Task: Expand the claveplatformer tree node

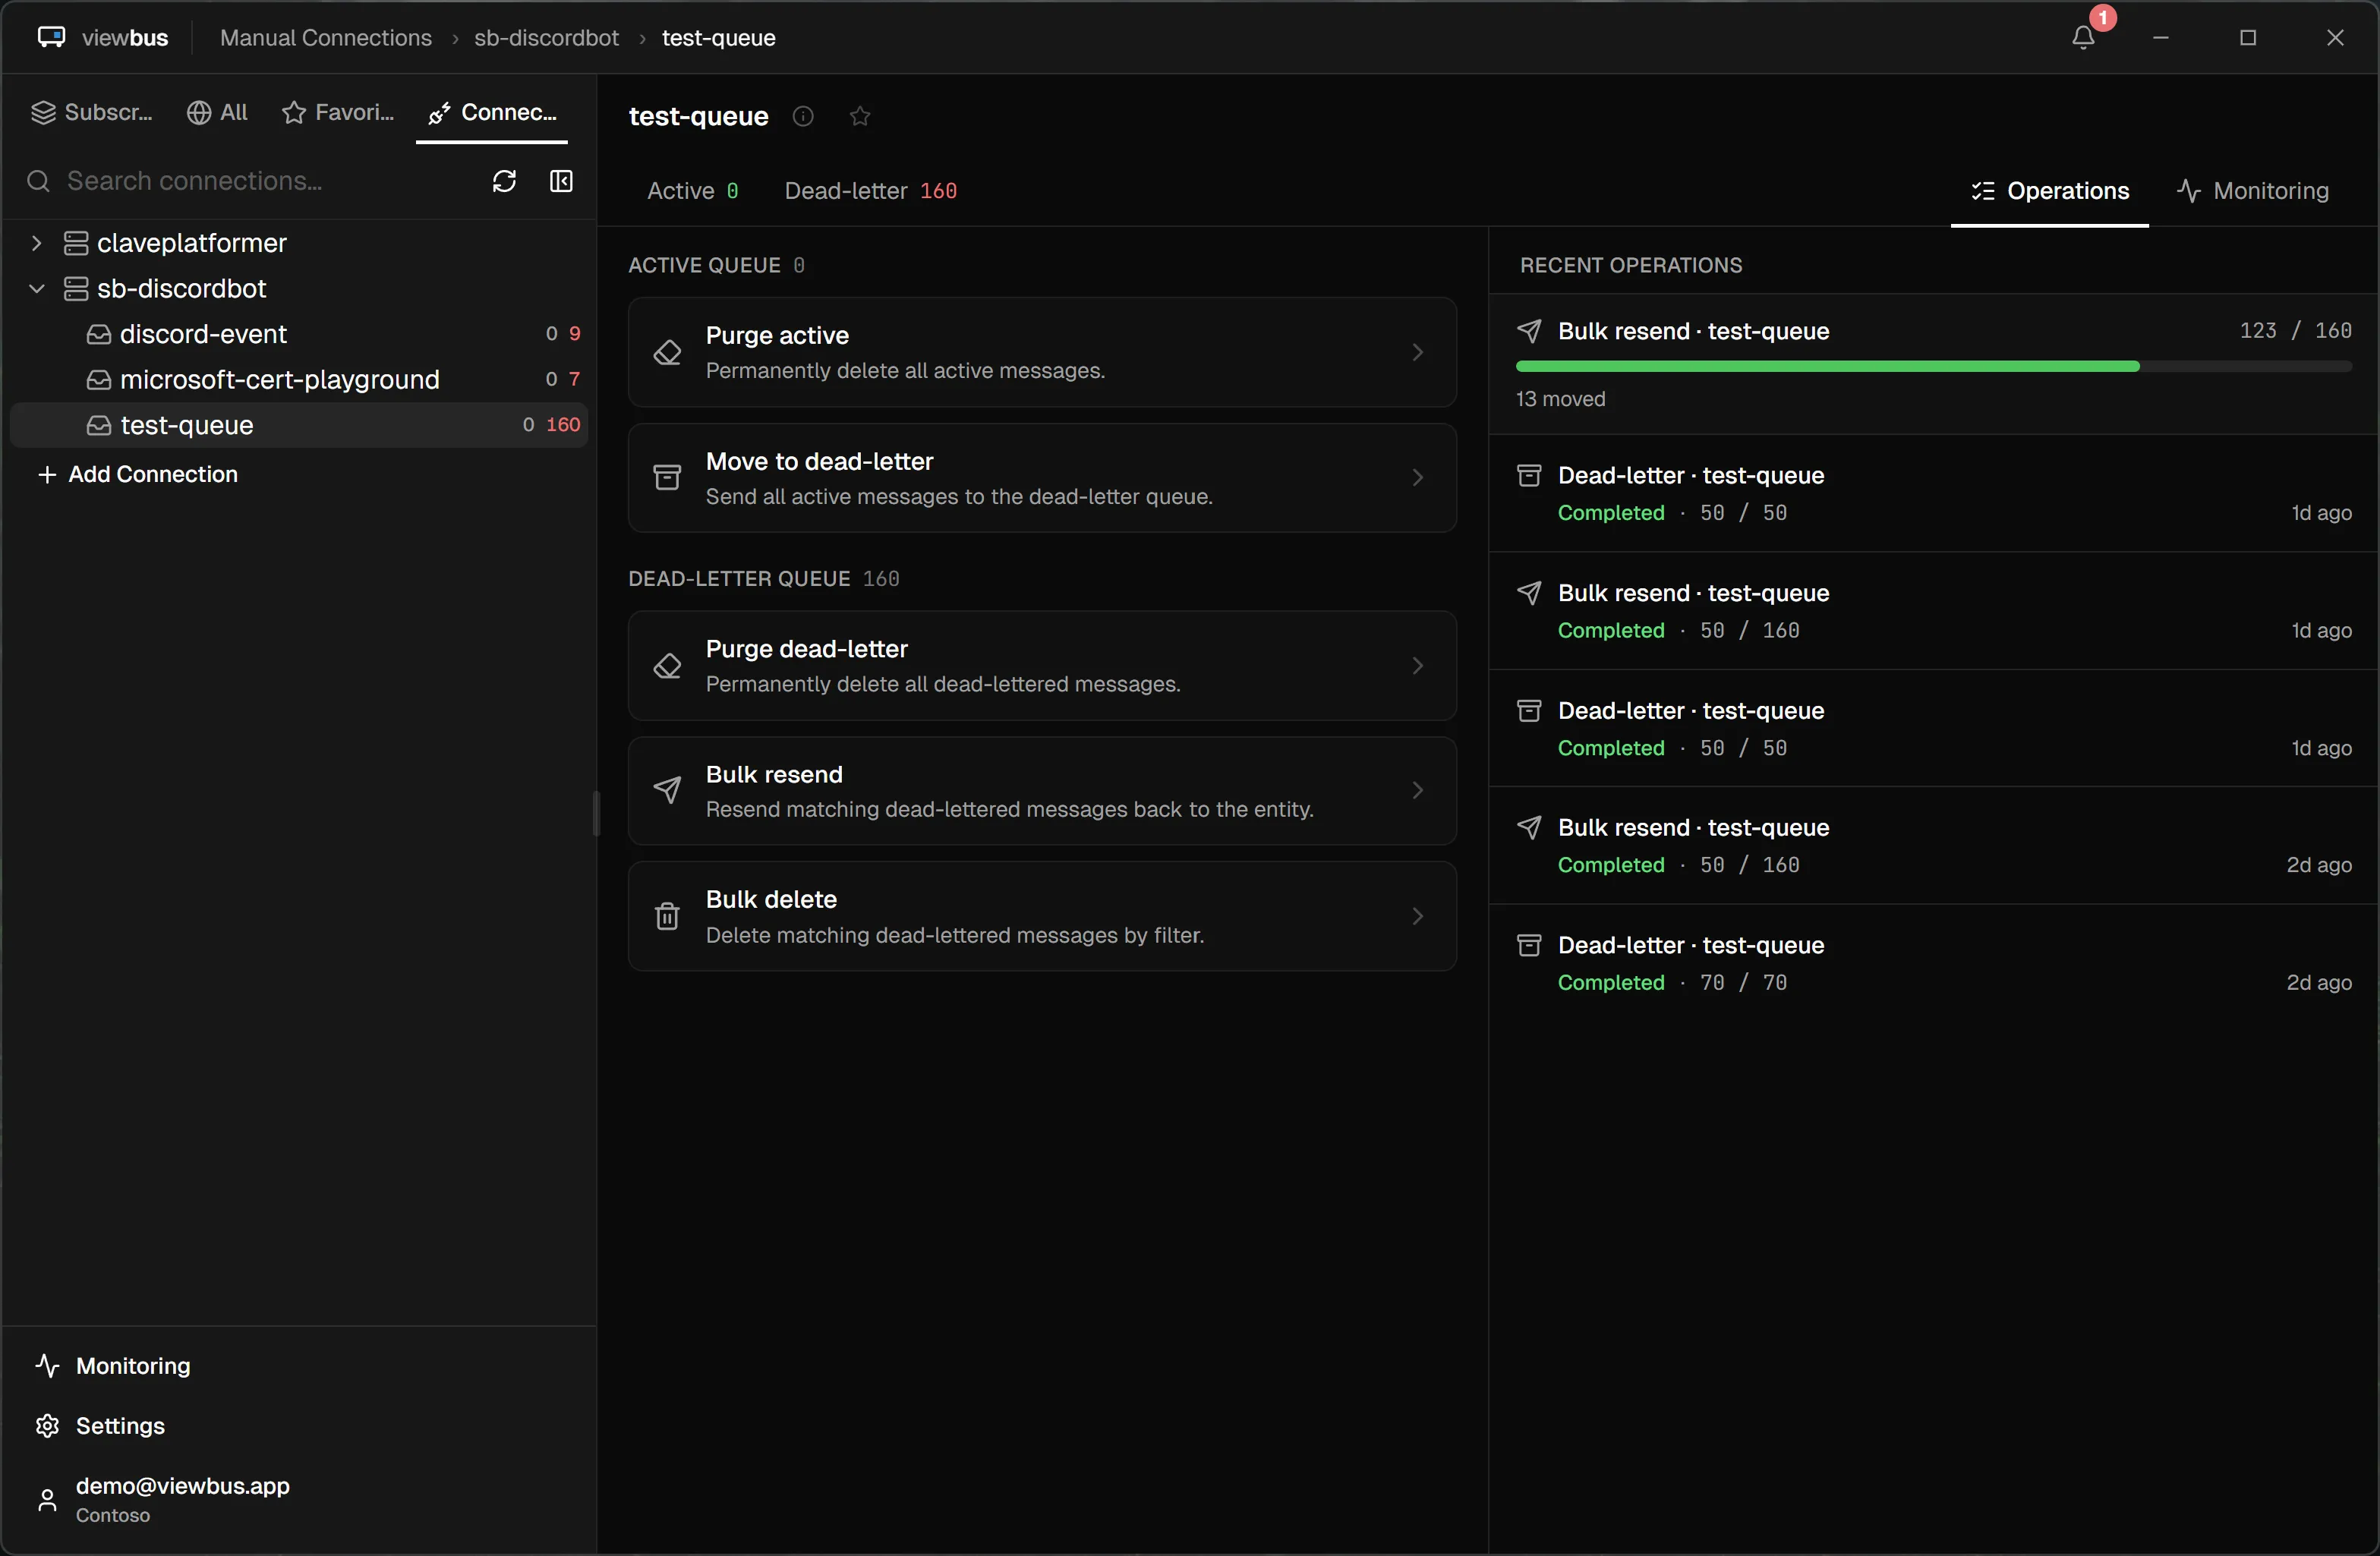Action: [37, 243]
